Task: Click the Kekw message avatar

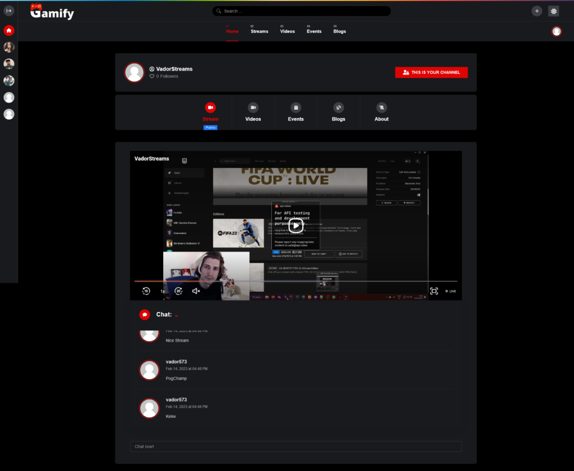Action: 149,408
